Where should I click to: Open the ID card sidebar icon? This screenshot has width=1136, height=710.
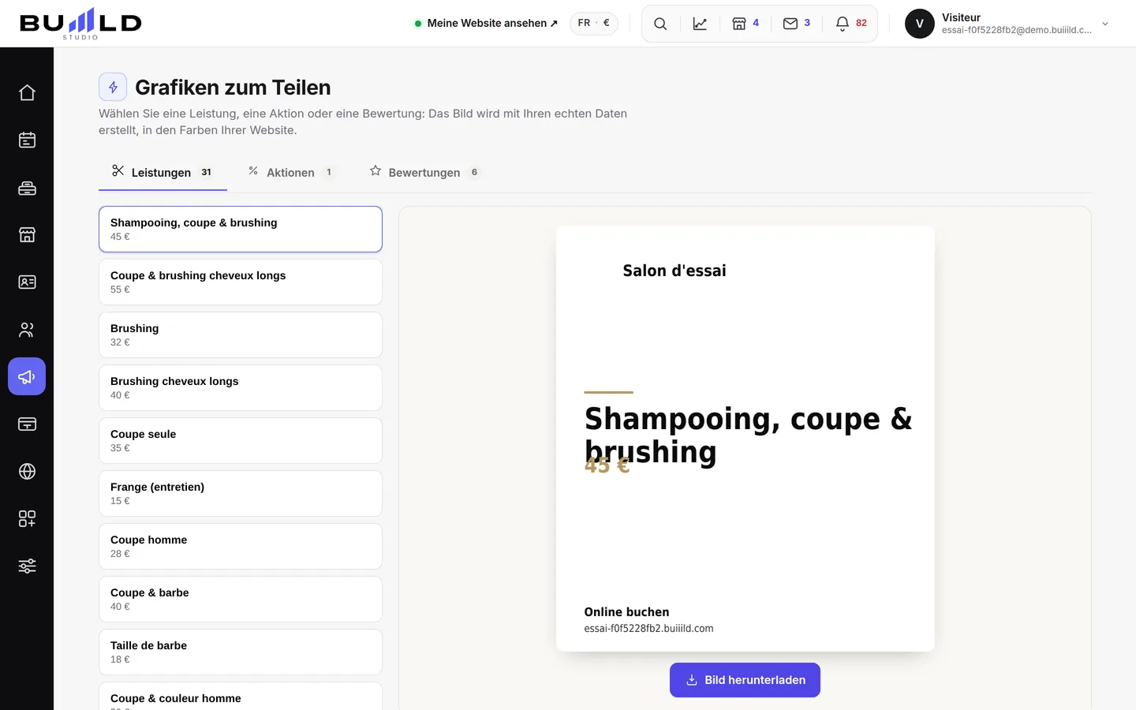tap(27, 282)
